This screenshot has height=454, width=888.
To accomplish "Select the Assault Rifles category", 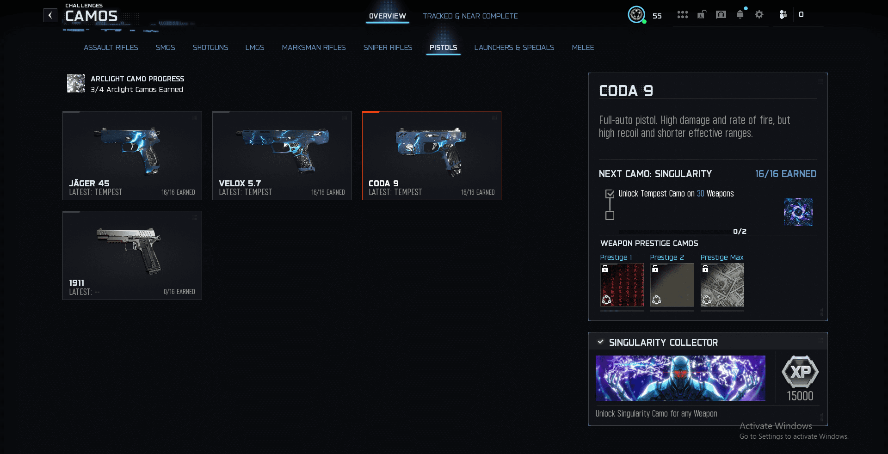I will (111, 48).
